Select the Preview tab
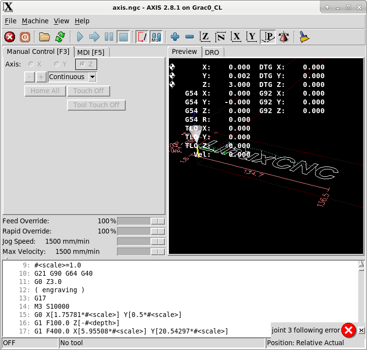Image resolution: width=367 pixels, height=350 pixels. pyautogui.click(x=184, y=51)
